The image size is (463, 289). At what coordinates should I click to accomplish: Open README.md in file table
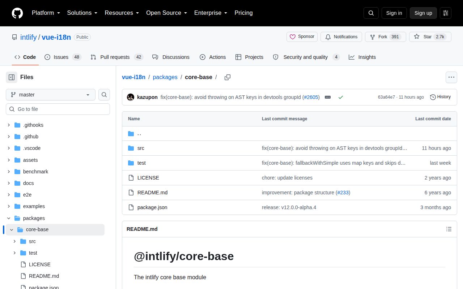click(152, 193)
